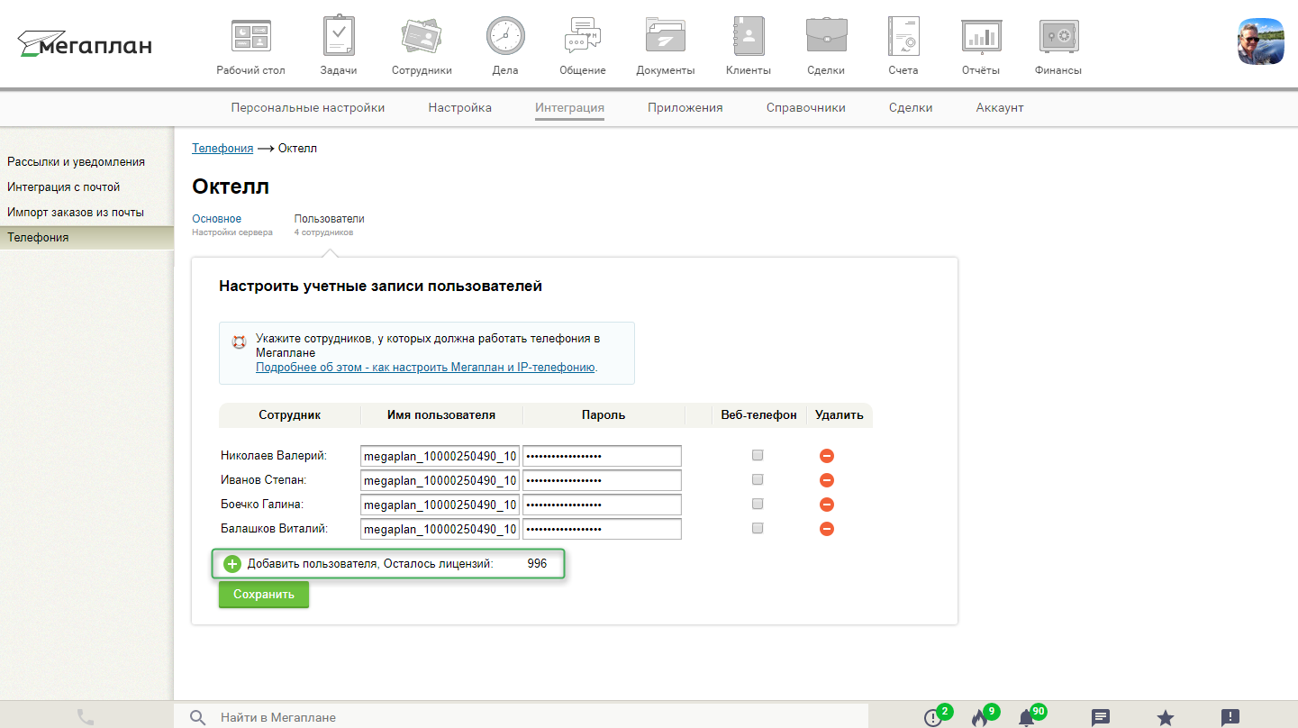
Task: Open Сделки submenu item in settings bar
Action: [911, 107]
